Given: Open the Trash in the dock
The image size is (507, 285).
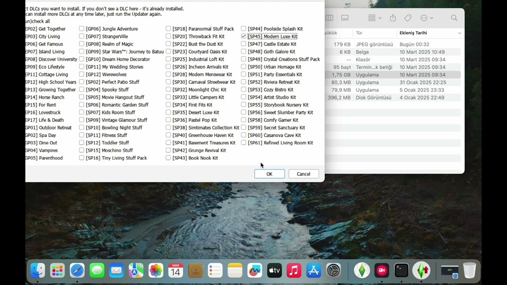Looking at the screenshot, I should coord(469,271).
